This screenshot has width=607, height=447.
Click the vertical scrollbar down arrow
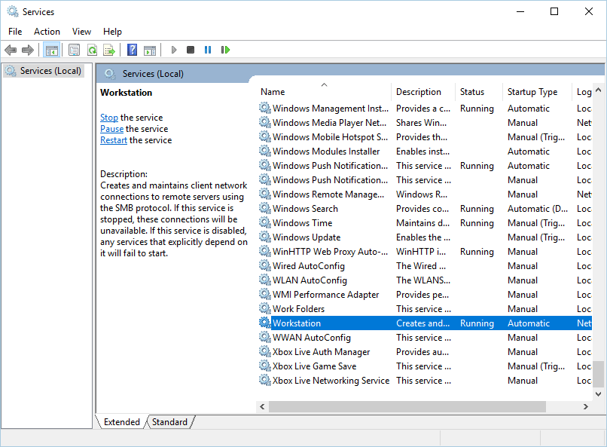click(x=598, y=394)
